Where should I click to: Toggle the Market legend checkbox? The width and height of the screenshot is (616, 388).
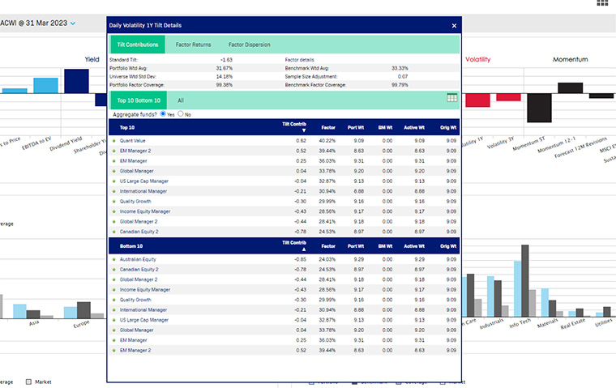pyautogui.click(x=28, y=382)
